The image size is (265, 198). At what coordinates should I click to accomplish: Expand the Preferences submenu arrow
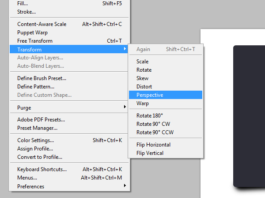point(125,186)
